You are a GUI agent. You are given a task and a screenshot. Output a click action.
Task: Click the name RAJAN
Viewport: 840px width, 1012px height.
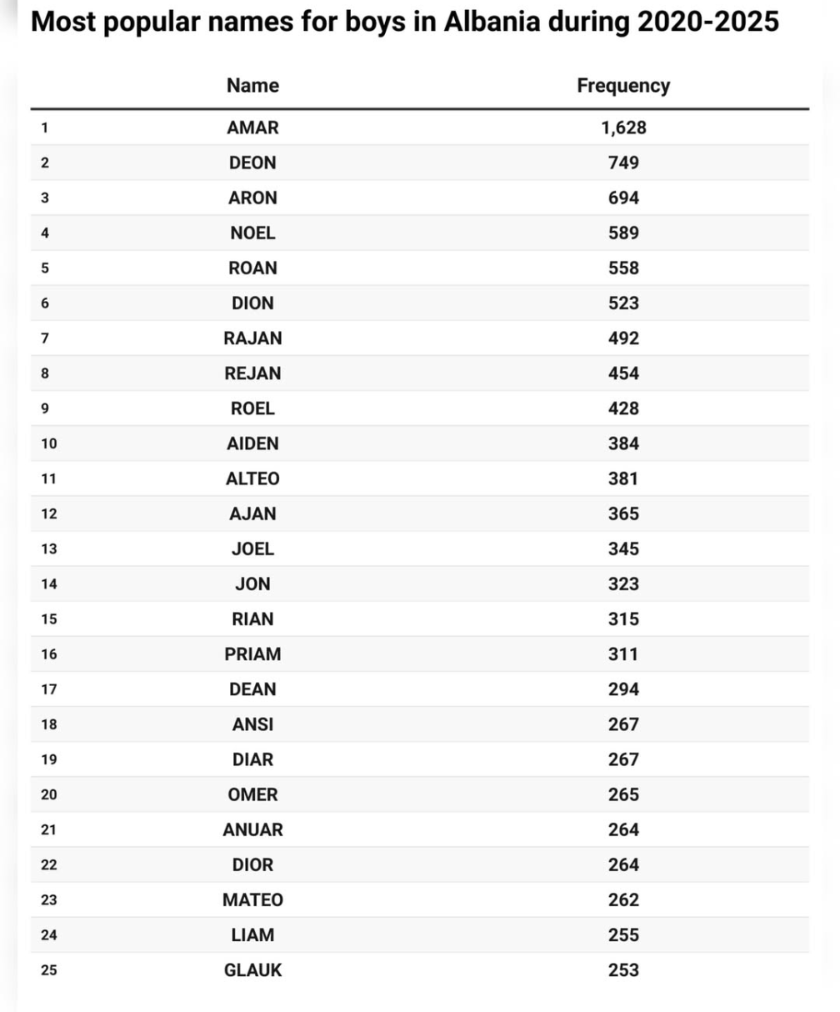[x=252, y=338]
